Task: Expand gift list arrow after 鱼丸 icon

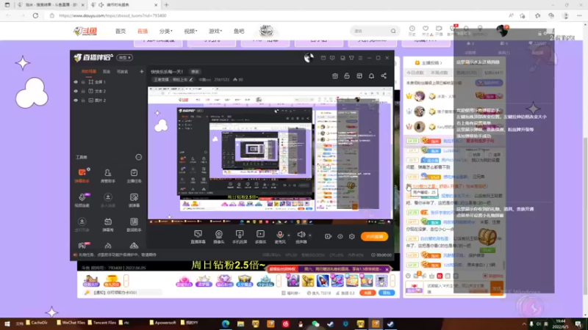Action: pyautogui.click(x=126, y=281)
